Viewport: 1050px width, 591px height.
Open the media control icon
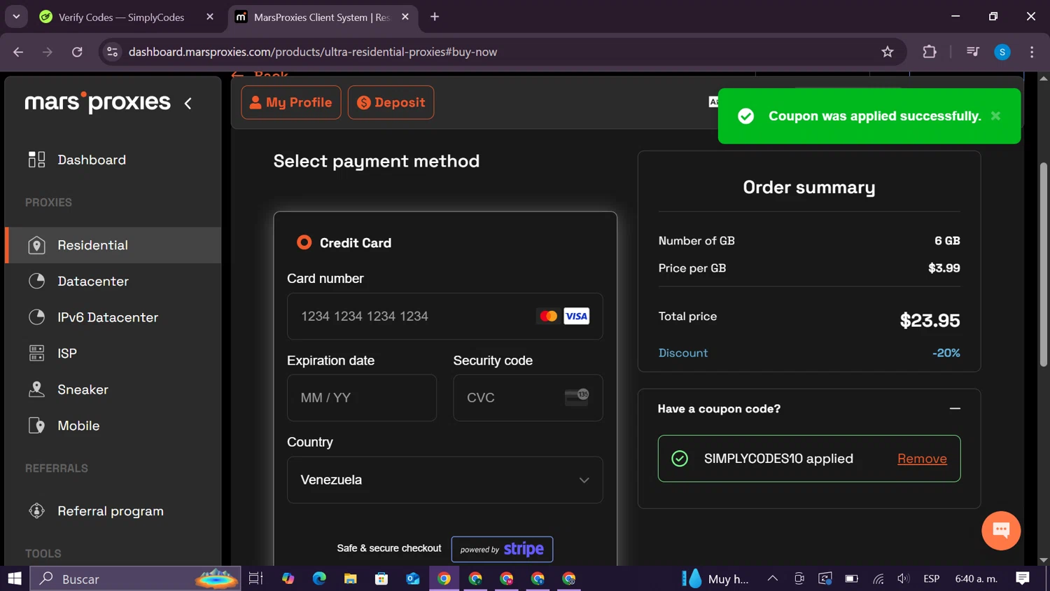pyautogui.click(x=972, y=52)
